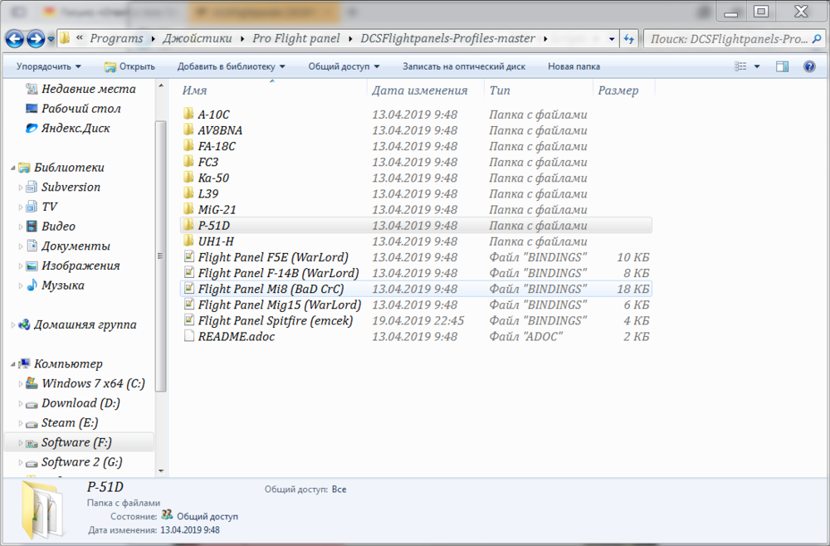Collapse the Компьютер tree node
This screenshot has height=546, width=830.
[12, 364]
